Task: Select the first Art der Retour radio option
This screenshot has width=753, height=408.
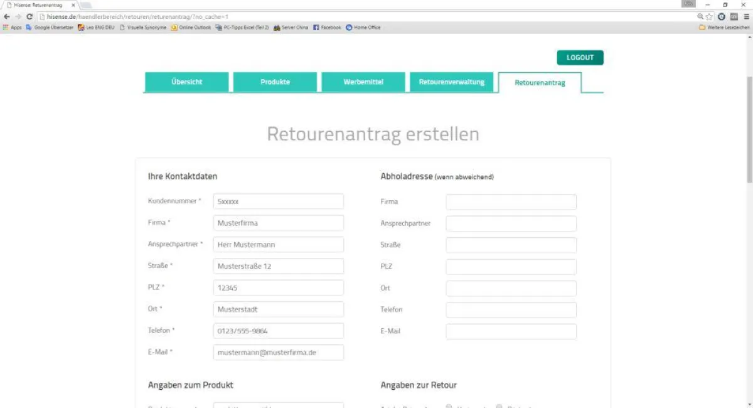Action: pos(448,406)
